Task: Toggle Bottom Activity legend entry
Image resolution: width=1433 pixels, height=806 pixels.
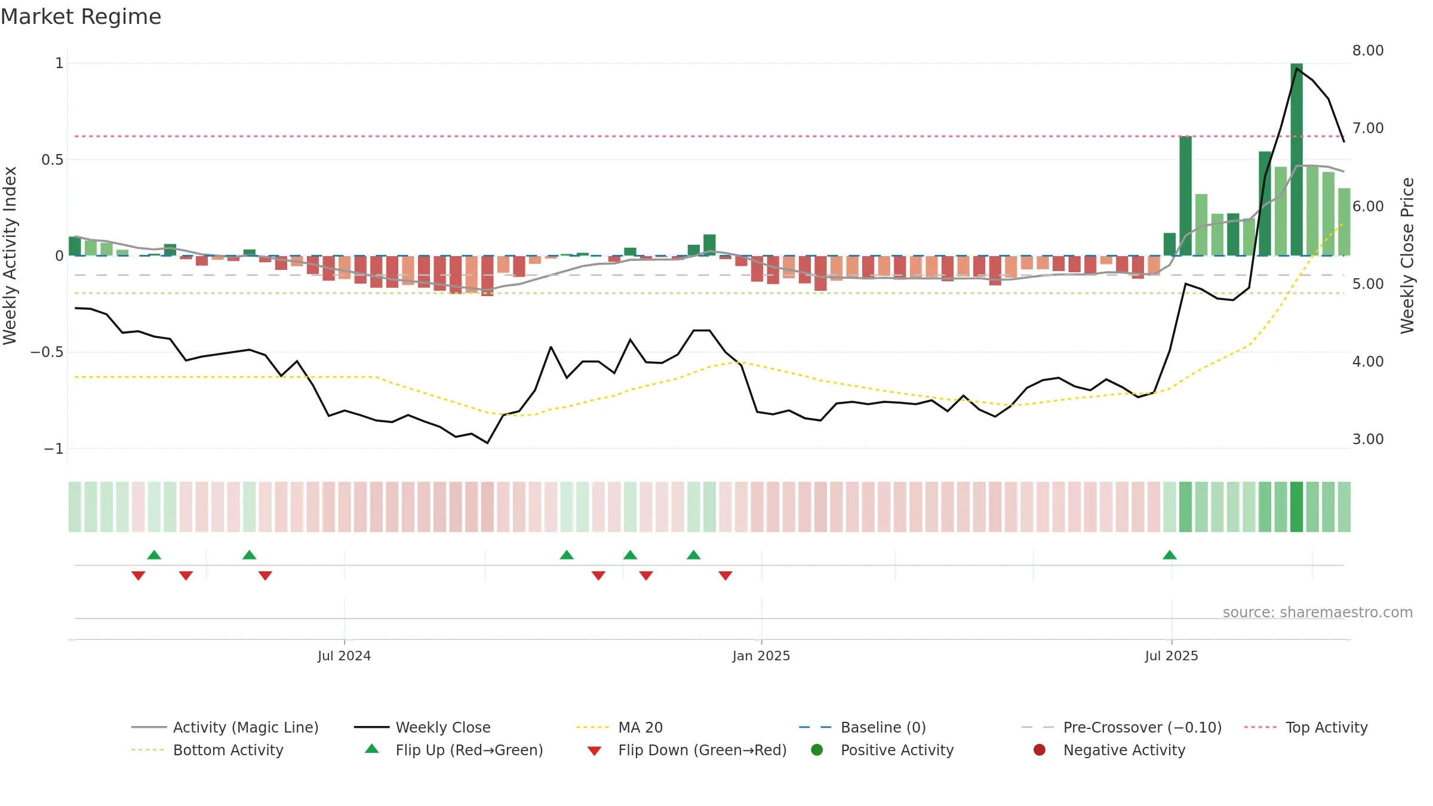Action: tap(207, 750)
